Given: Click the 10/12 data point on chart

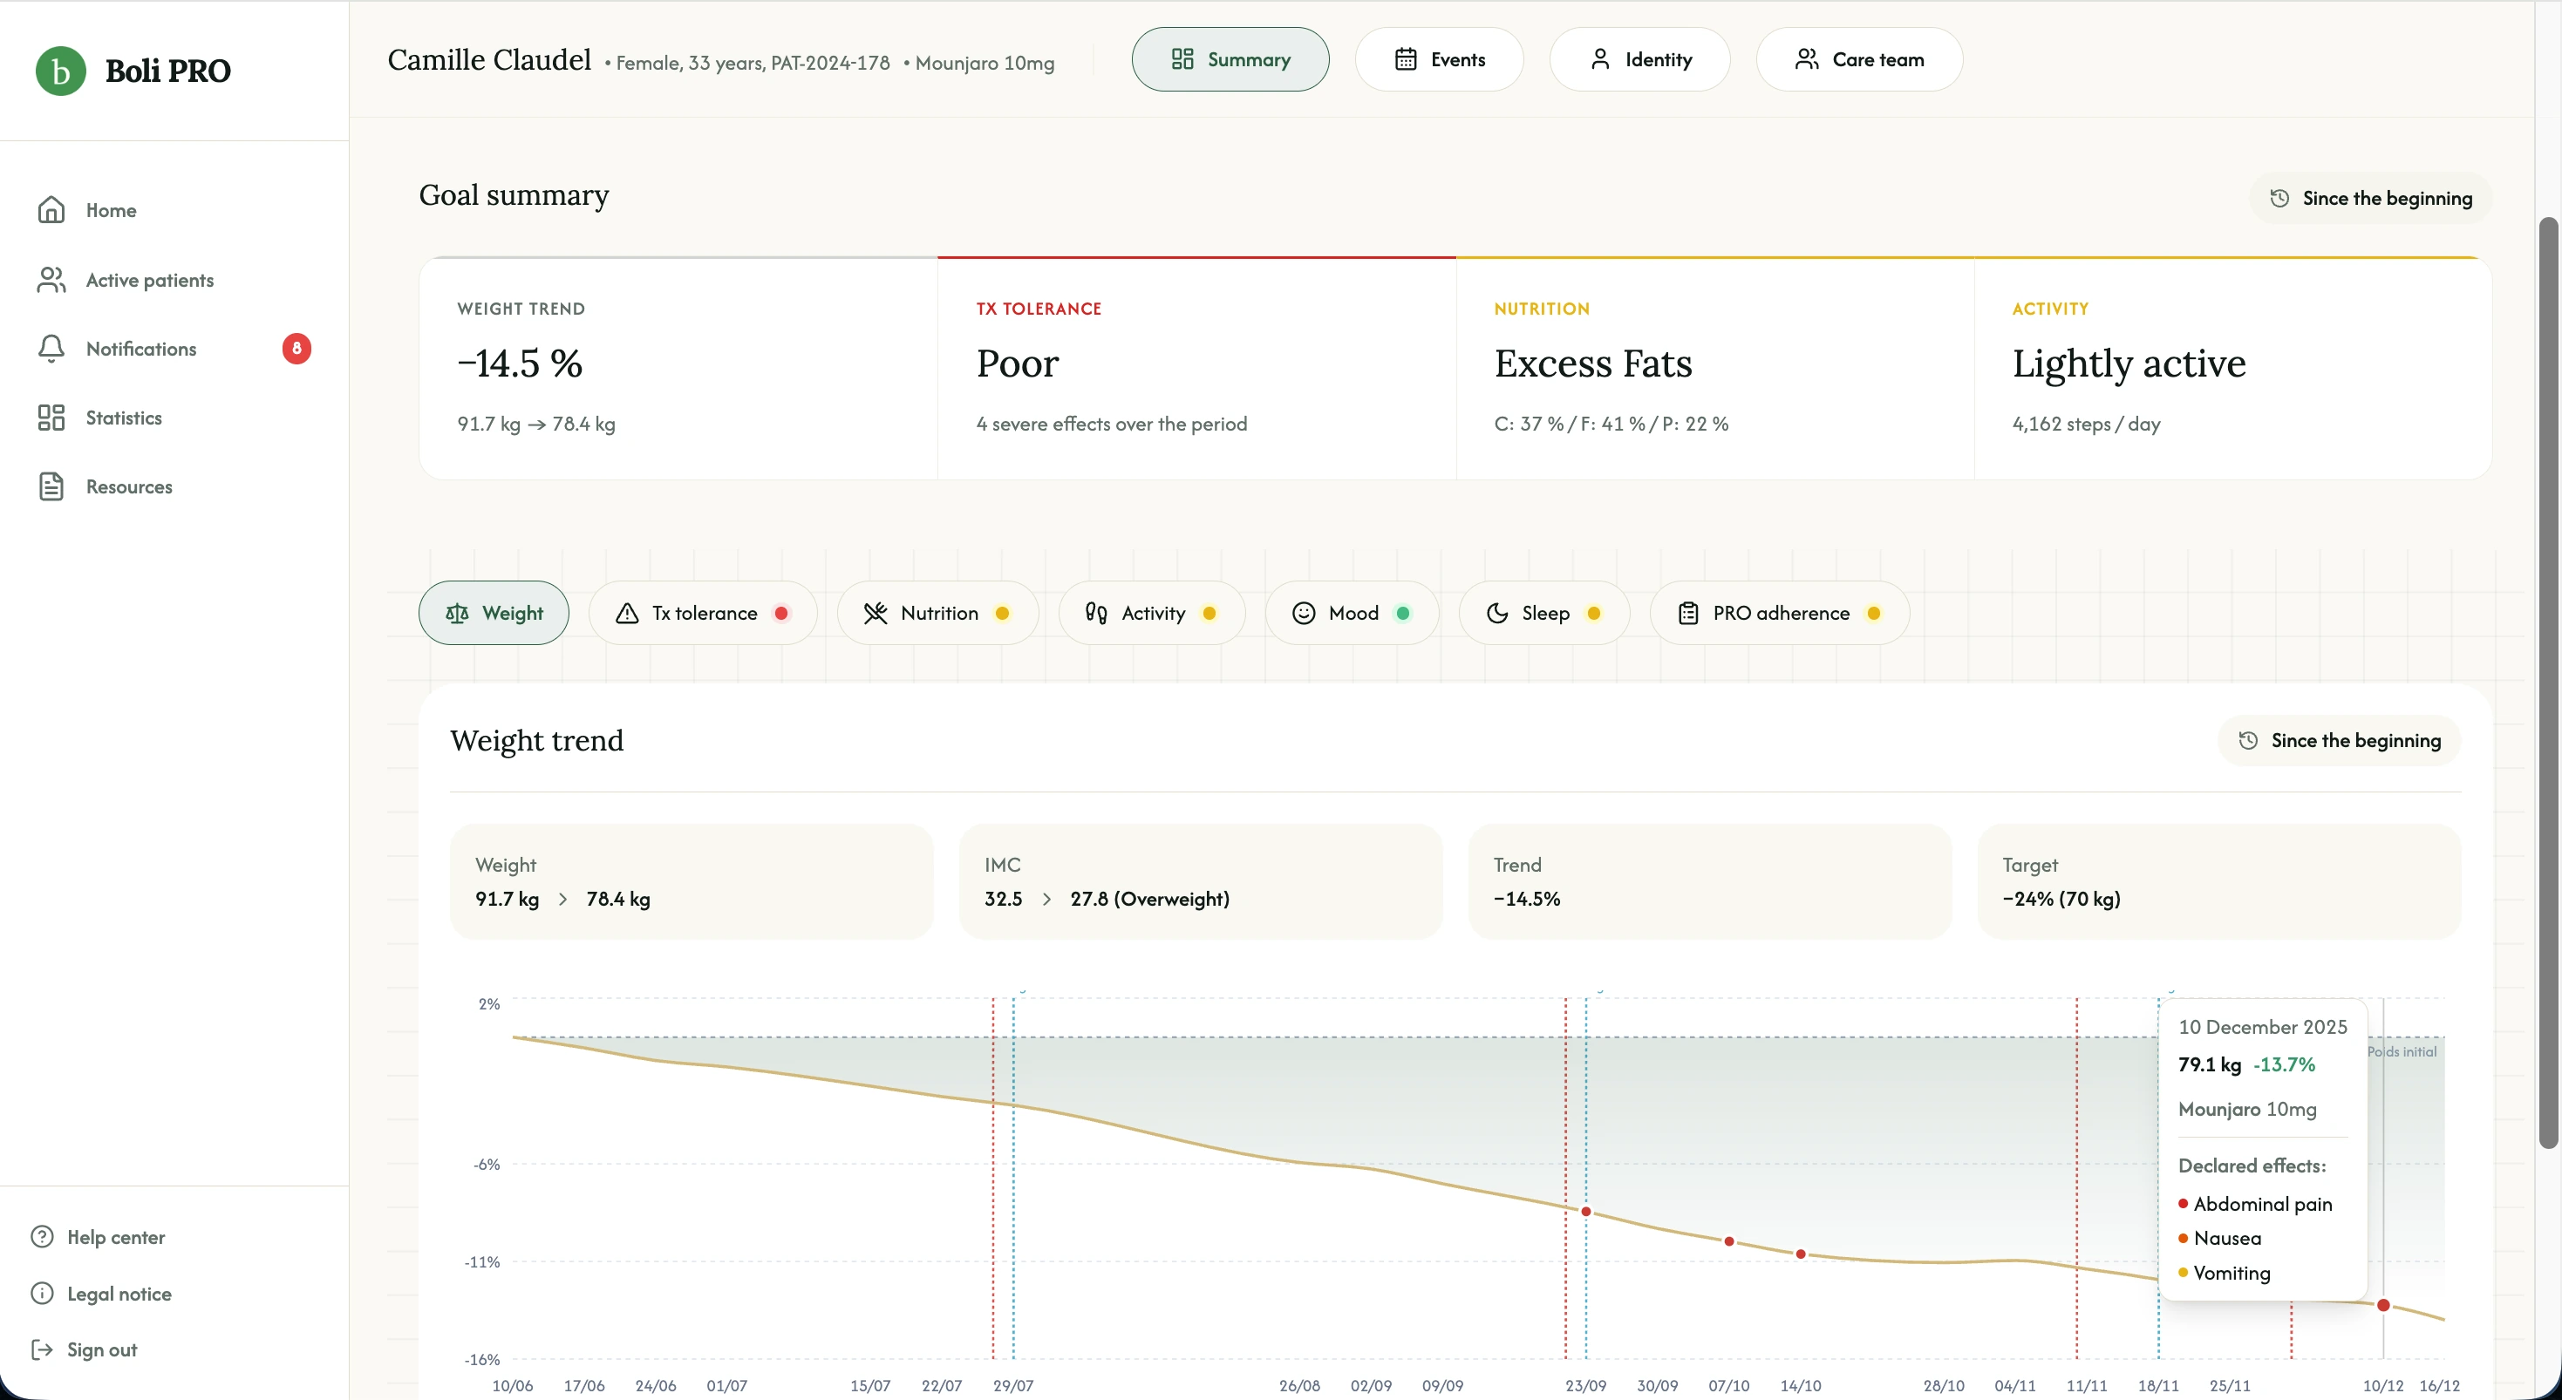Looking at the screenshot, I should (2383, 1306).
